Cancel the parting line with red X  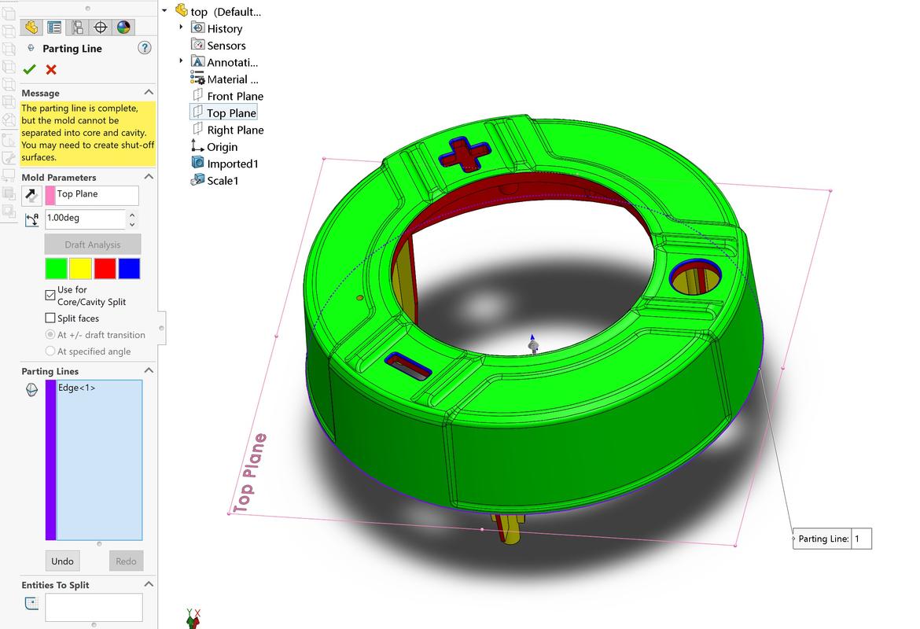tap(51, 70)
